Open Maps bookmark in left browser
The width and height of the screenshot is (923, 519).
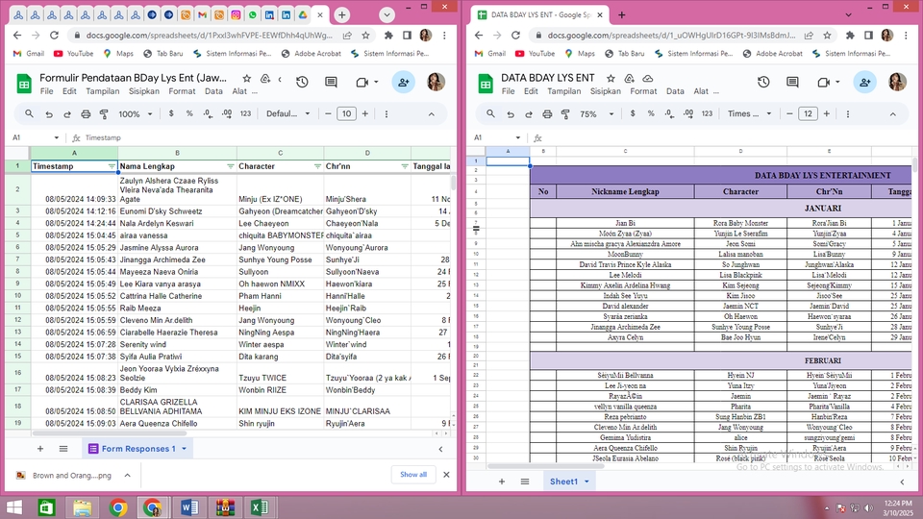click(x=118, y=54)
